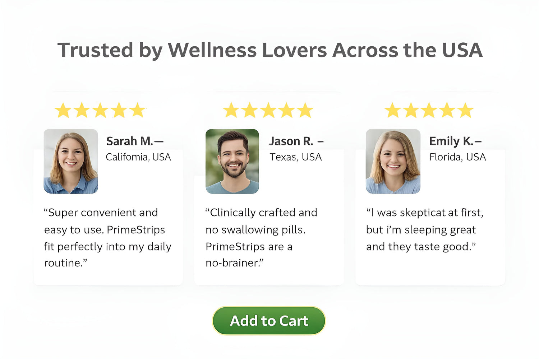Click the fifth star in Sarah M.'s rating
The image size is (539, 359).
tap(138, 111)
